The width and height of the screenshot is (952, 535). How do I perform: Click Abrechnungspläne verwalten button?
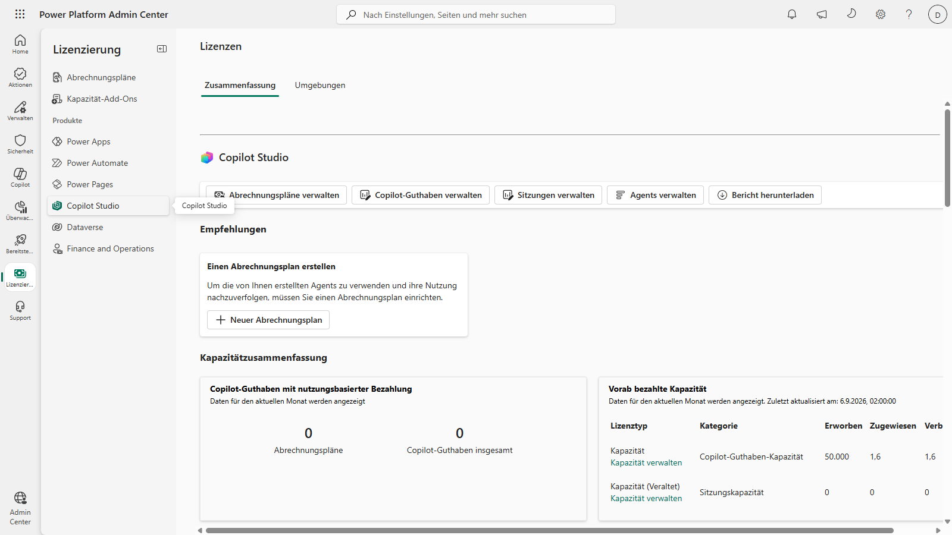point(276,195)
